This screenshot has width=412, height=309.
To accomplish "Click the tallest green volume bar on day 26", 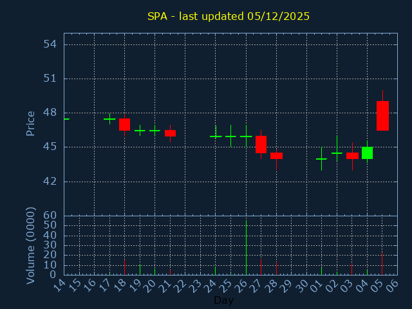I will [246, 248].
